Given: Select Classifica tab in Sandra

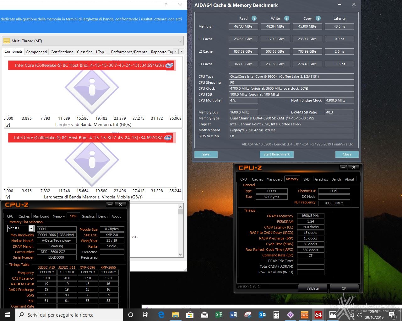Looking at the screenshot, I should click(85, 52).
